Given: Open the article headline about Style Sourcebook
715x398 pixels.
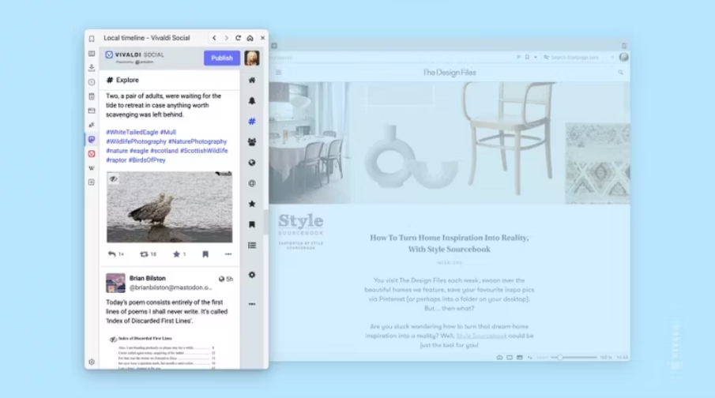Looking at the screenshot, I should click(x=450, y=243).
